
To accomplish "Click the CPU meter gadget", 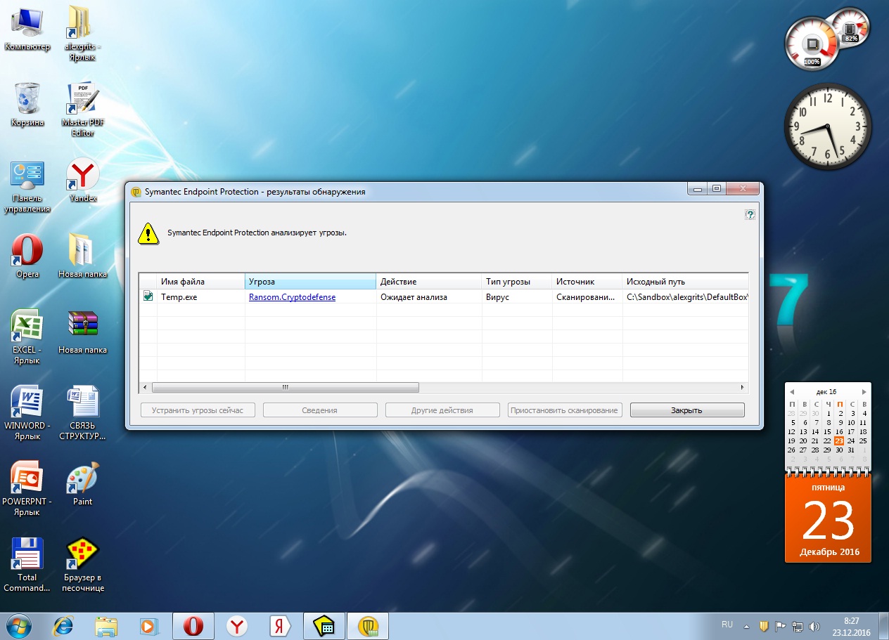I will click(x=812, y=44).
